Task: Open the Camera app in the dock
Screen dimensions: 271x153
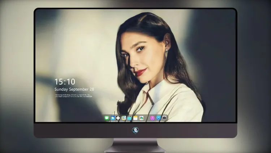Action: click(164, 117)
